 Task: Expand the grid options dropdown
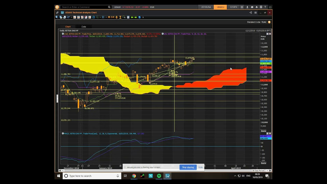click(x=106, y=17)
